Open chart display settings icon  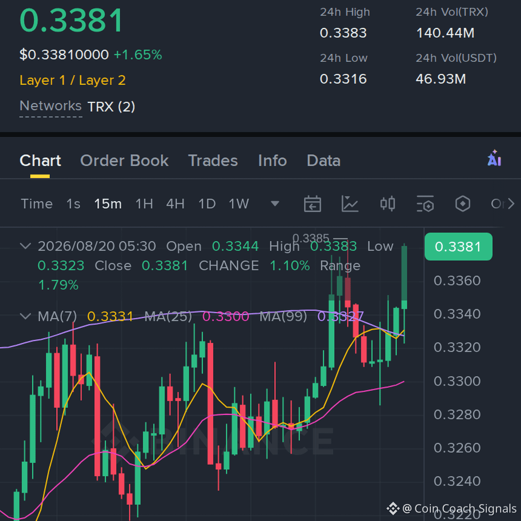click(425, 204)
